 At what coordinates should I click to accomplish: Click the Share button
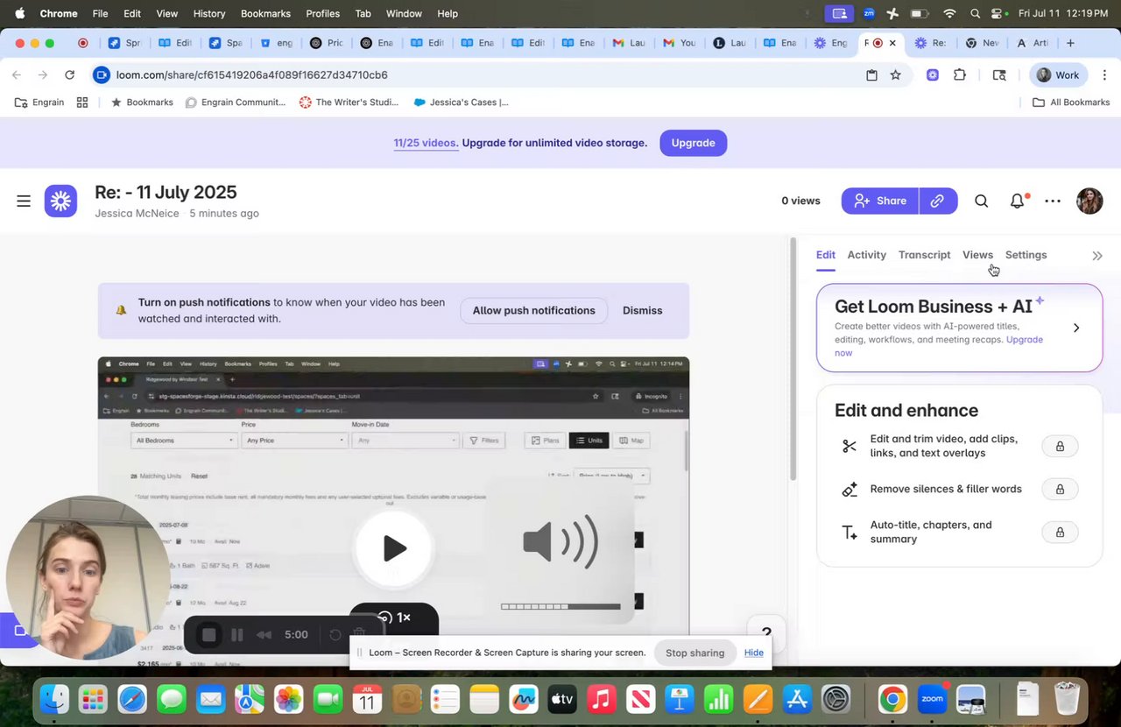(880, 201)
